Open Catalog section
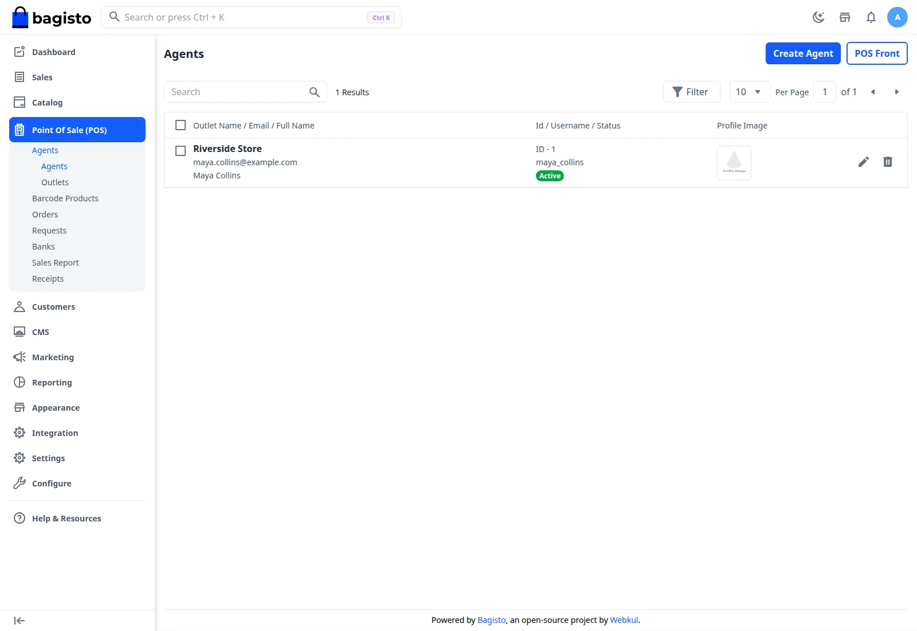Image resolution: width=917 pixels, height=631 pixels. (x=77, y=102)
